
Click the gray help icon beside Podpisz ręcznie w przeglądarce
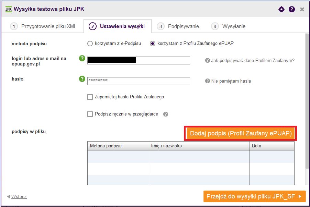[x=166, y=114]
